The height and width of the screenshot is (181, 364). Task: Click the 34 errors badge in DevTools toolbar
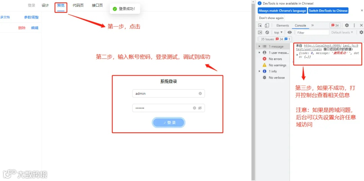[335, 25]
